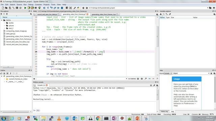Screen dimensions: 216x121
Task: Close Console 1/A tab orange X
Action: pos(47,85)
